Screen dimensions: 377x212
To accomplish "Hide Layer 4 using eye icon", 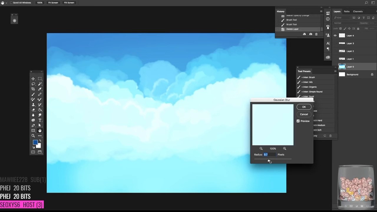I will point(335,36).
